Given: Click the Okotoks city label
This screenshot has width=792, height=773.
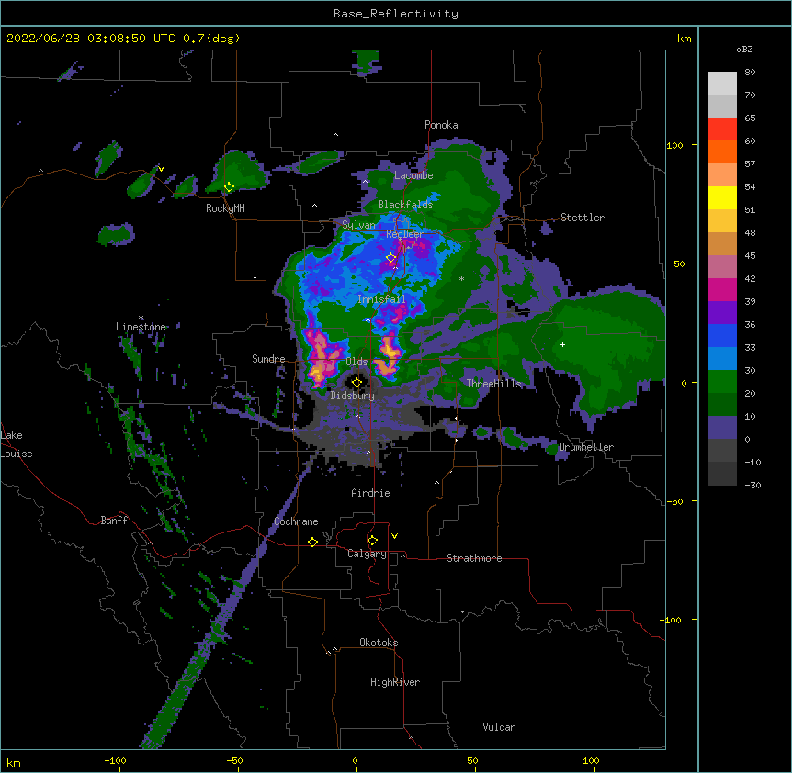Looking at the screenshot, I should [x=379, y=643].
